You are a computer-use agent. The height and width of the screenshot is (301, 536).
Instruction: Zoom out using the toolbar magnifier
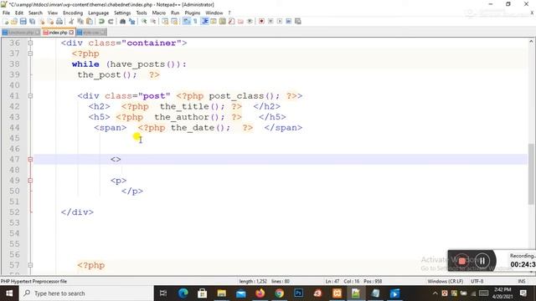tap(153, 21)
